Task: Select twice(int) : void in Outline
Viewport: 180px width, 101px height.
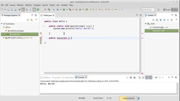Action: point(162,31)
